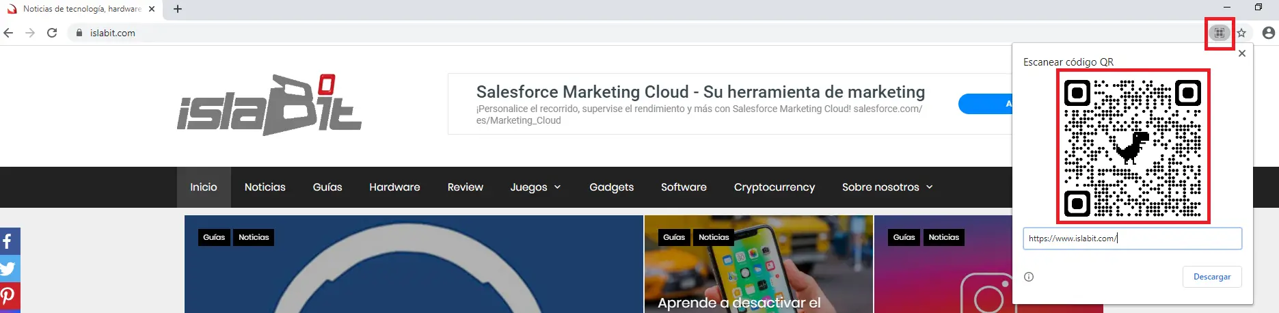Image resolution: width=1279 pixels, height=313 pixels.
Task: Reload the page with the refresh icon
Action: [52, 33]
